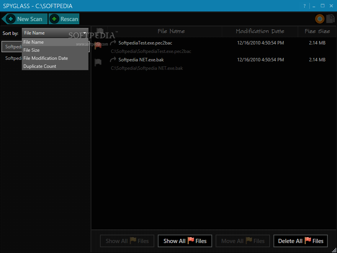Click the documents icon at top right

tap(330, 19)
